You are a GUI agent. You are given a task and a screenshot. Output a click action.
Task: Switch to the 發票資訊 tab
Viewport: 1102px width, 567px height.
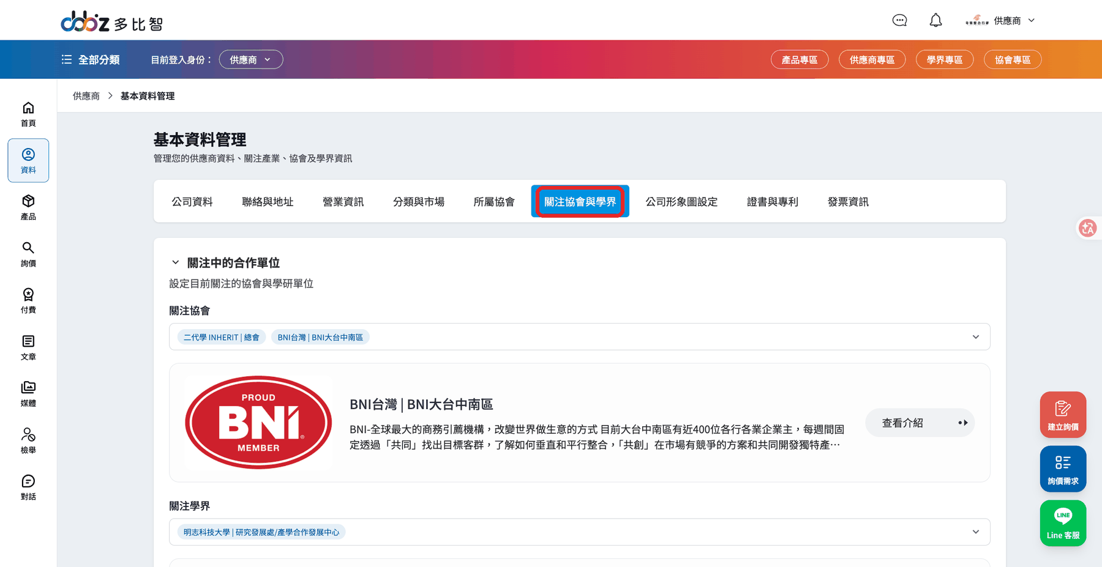[x=848, y=202]
